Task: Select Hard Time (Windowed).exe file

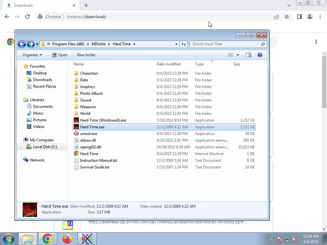Action: tap(164, 120)
